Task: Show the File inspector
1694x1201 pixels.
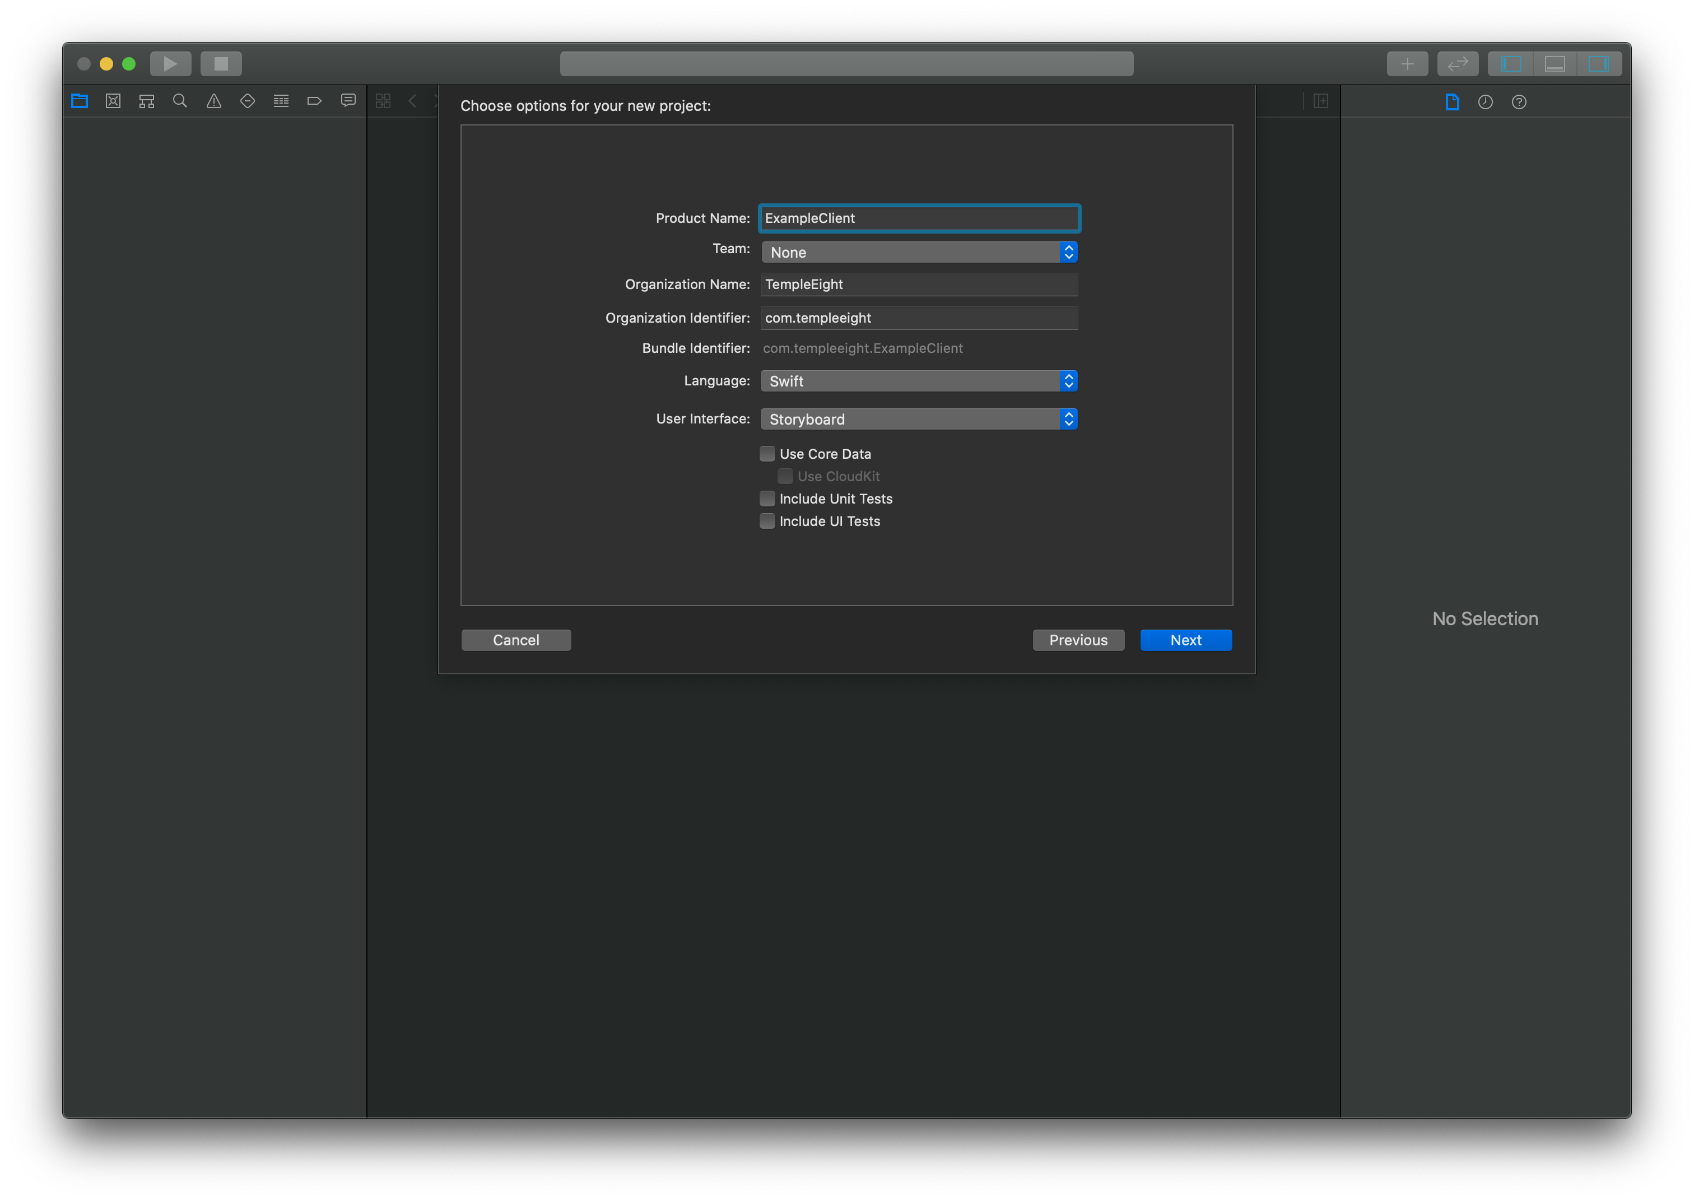Action: tap(1452, 102)
